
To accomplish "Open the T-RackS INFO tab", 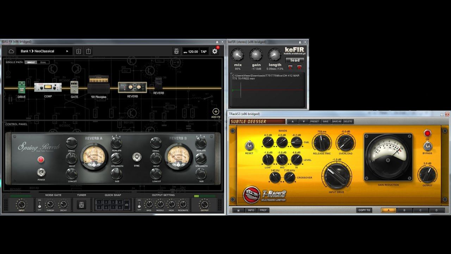I will (x=251, y=210).
